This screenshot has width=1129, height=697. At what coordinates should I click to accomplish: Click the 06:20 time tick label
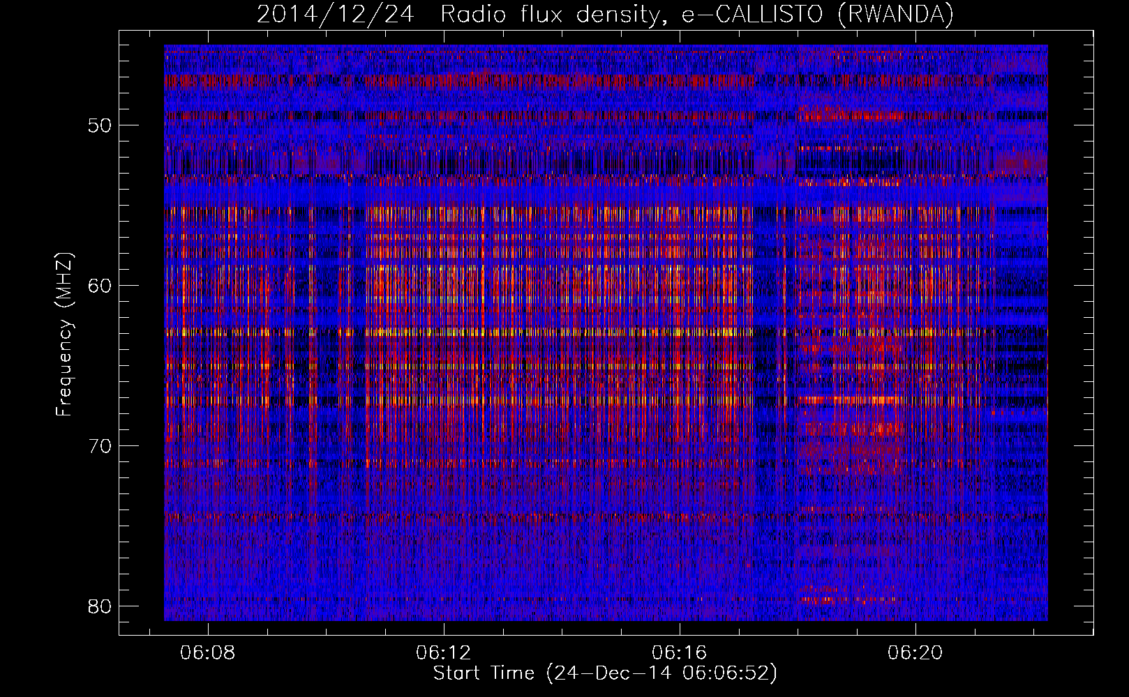click(915, 653)
